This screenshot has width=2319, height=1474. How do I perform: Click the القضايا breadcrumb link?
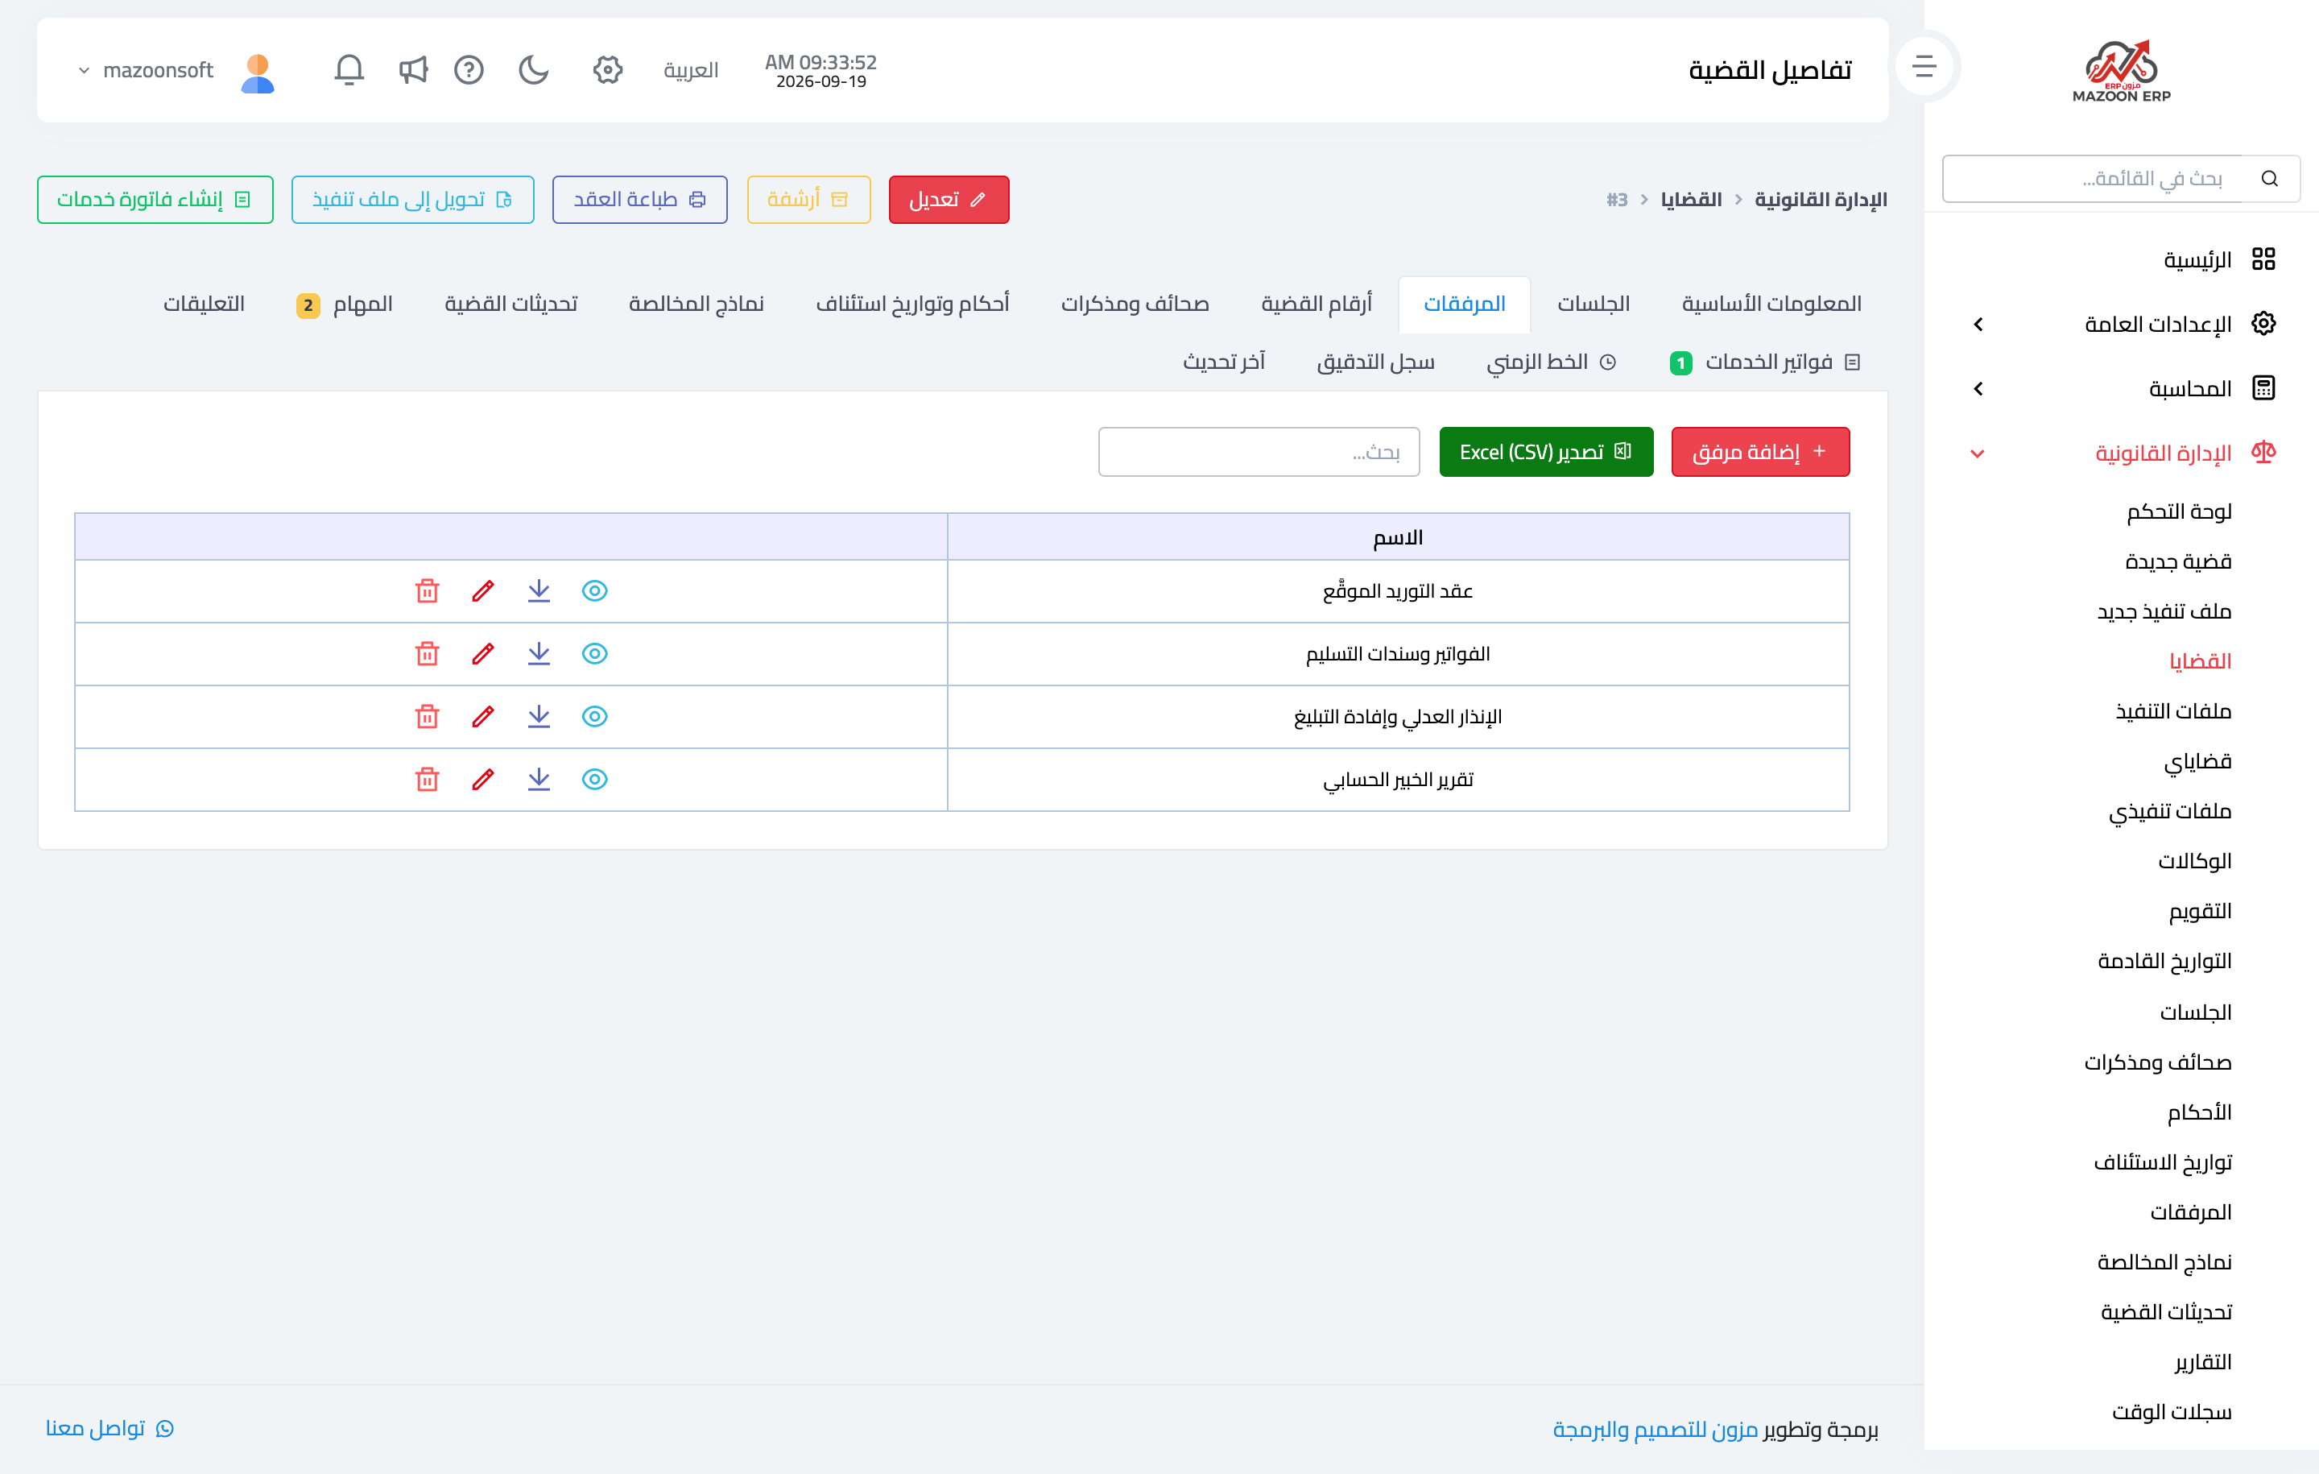pos(1691,200)
